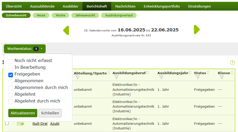Image resolution: width=238 pixels, height=132 pixels.
Task: Go to previous calendar week arrow
Action: [66, 30]
